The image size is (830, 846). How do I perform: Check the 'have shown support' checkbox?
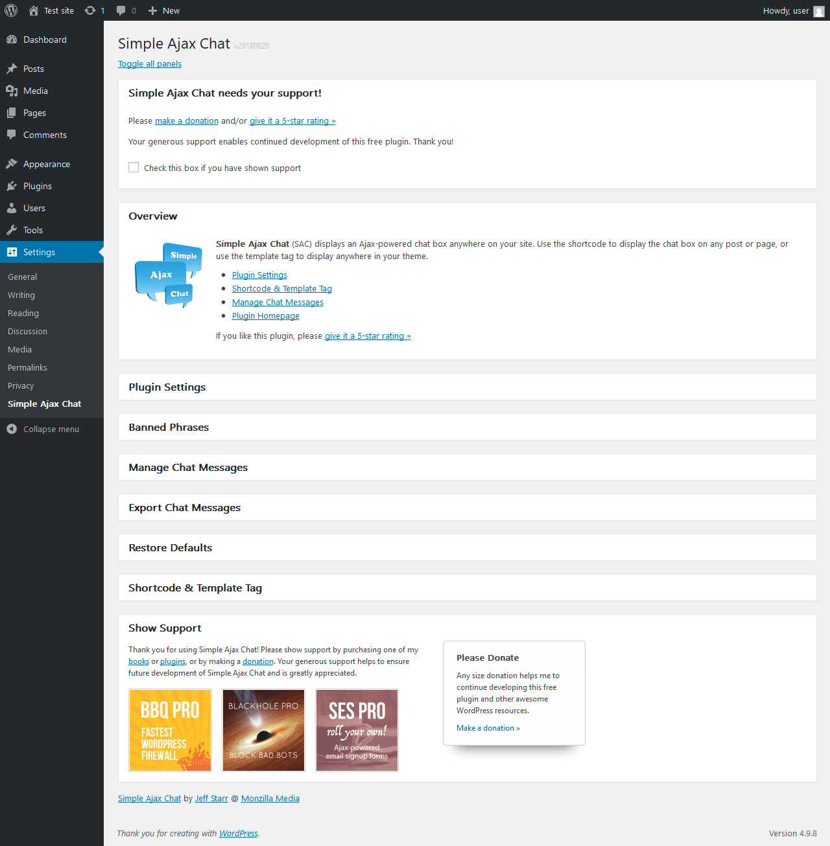tap(134, 167)
